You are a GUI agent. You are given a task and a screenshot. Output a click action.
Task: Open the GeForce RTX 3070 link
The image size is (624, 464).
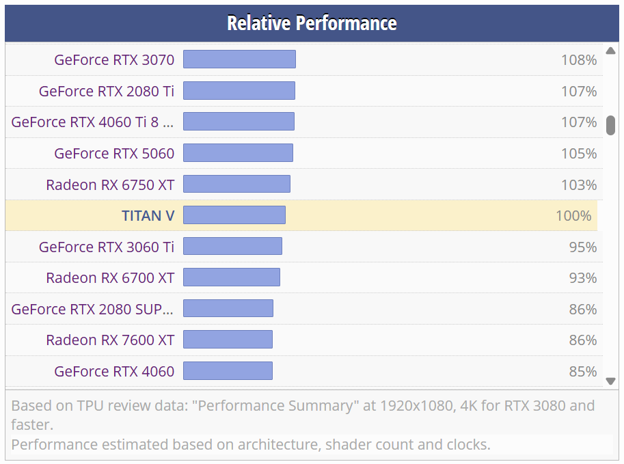[x=114, y=59]
